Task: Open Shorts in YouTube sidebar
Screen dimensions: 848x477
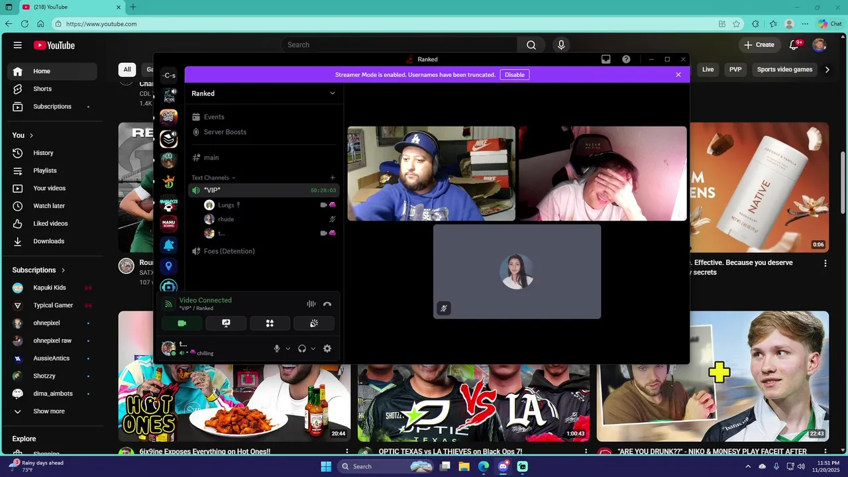Action: (53, 89)
